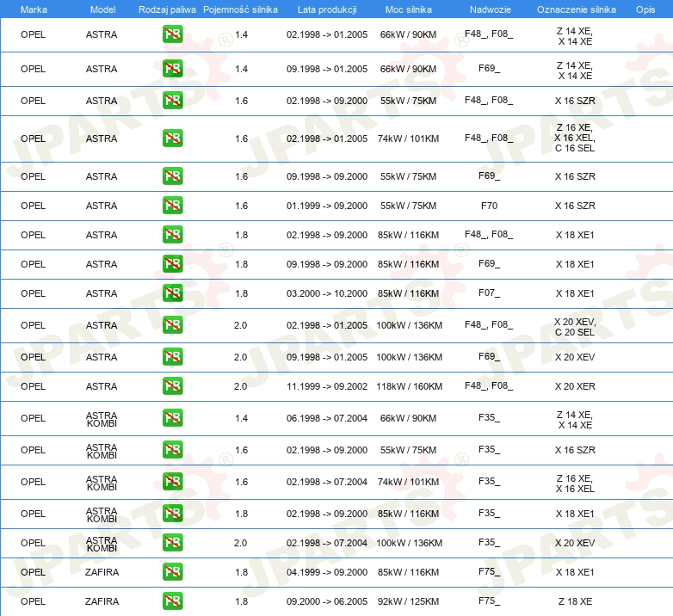The height and width of the screenshot is (616, 673).
Task: Select the 92kW / 125KM power cell
Action: 408,601
